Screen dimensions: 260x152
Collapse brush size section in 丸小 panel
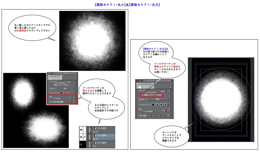[49, 82]
